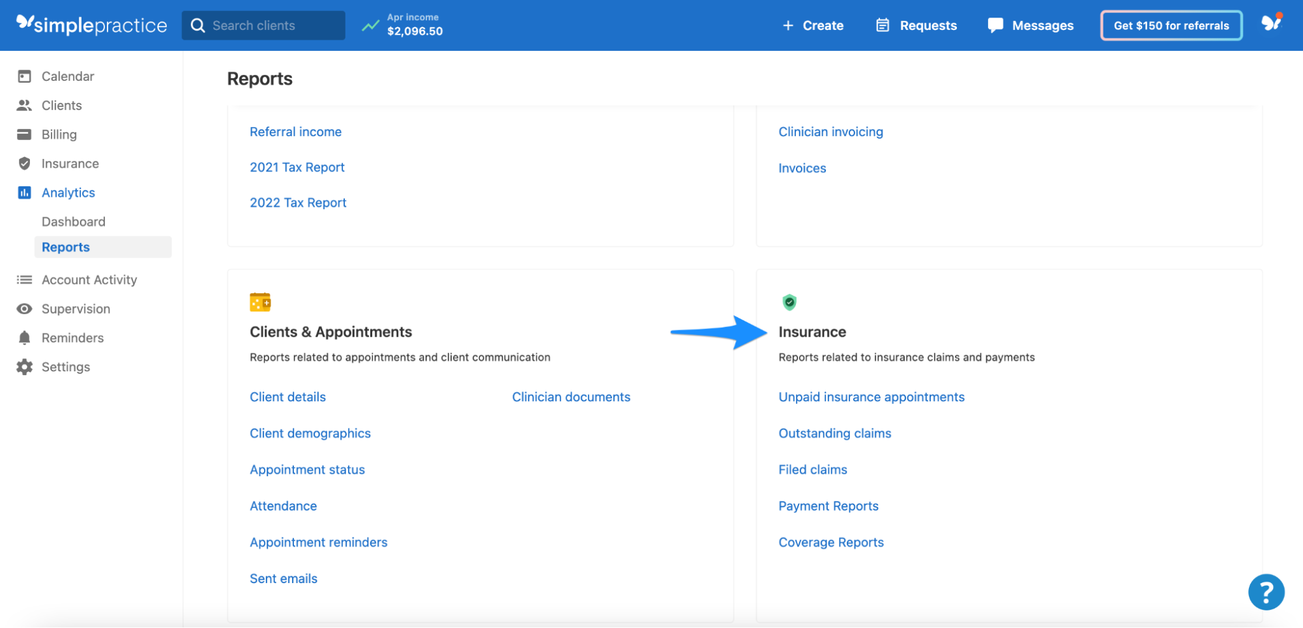1303x628 pixels.
Task: Open the Client demographics report
Action: pos(310,433)
